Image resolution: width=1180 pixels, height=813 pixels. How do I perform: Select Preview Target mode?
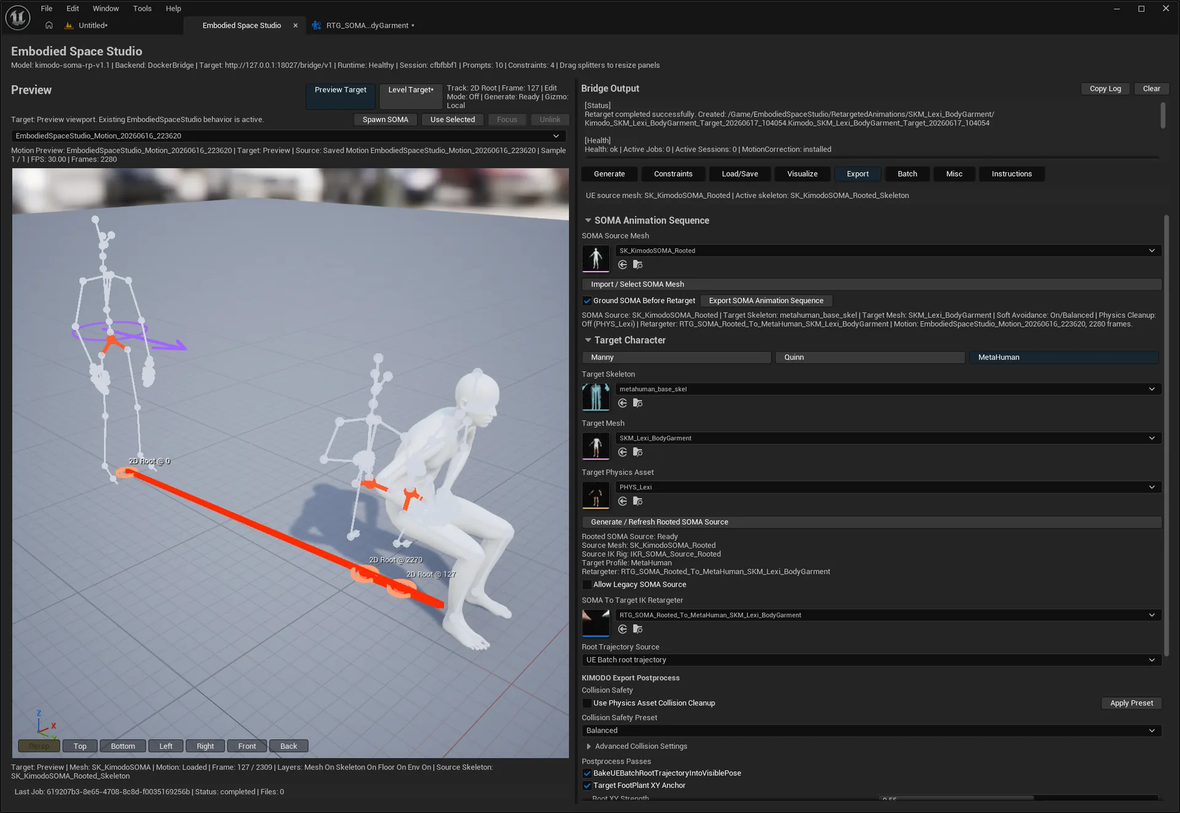[340, 96]
